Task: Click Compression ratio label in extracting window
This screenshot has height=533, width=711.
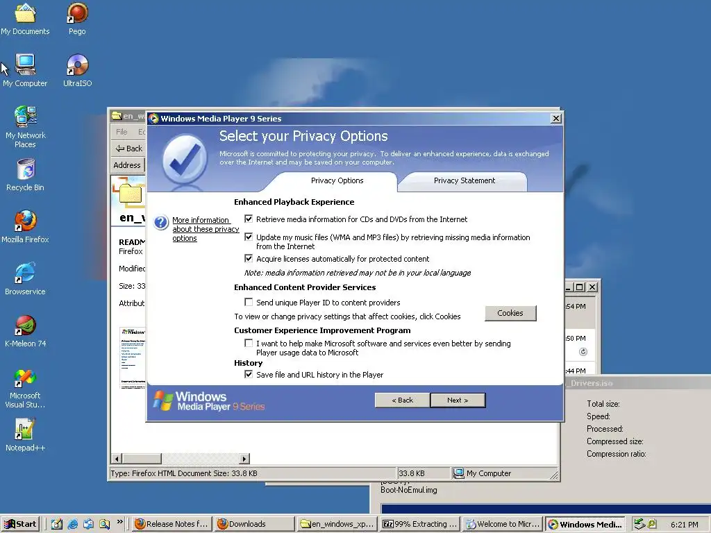Action: [x=617, y=454]
